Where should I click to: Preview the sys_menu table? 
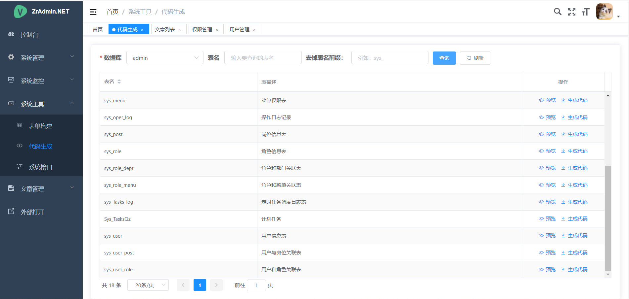pyautogui.click(x=547, y=100)
